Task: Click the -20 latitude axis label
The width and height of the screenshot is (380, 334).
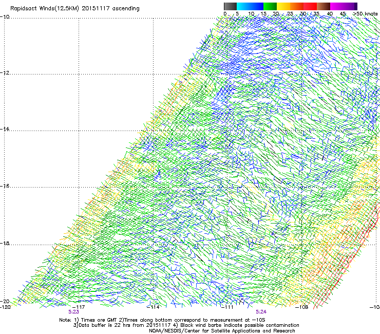Action: pyautogui.click(x=5, y=301)
